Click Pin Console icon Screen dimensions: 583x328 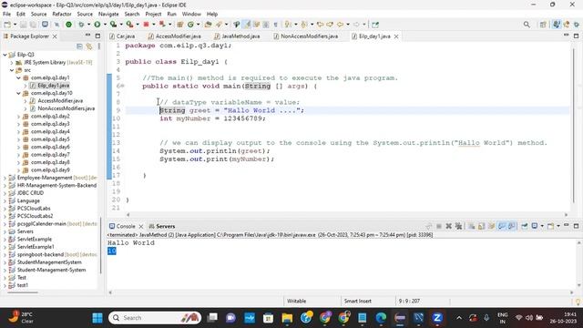(525, 226)
